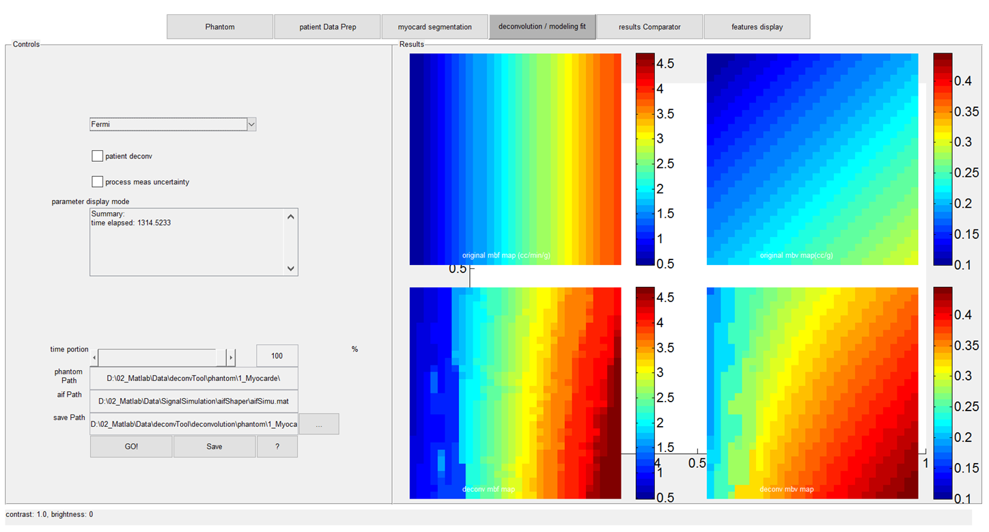Click the time portion slider left arrow
This screenshot has height=532, width=989.
click(94, 357)
